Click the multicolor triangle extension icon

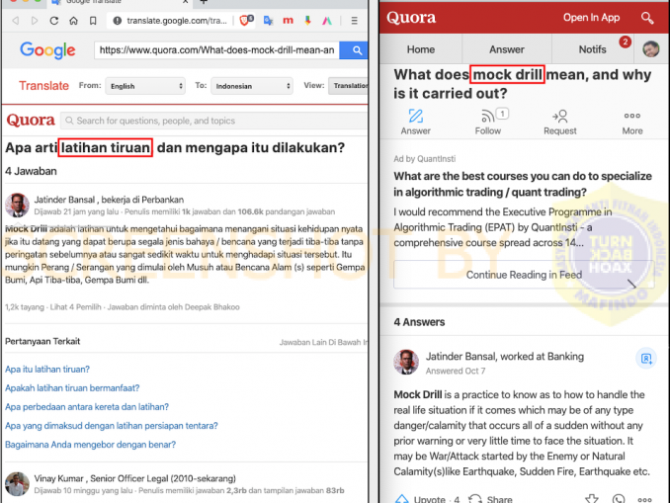tap(327, 20)
